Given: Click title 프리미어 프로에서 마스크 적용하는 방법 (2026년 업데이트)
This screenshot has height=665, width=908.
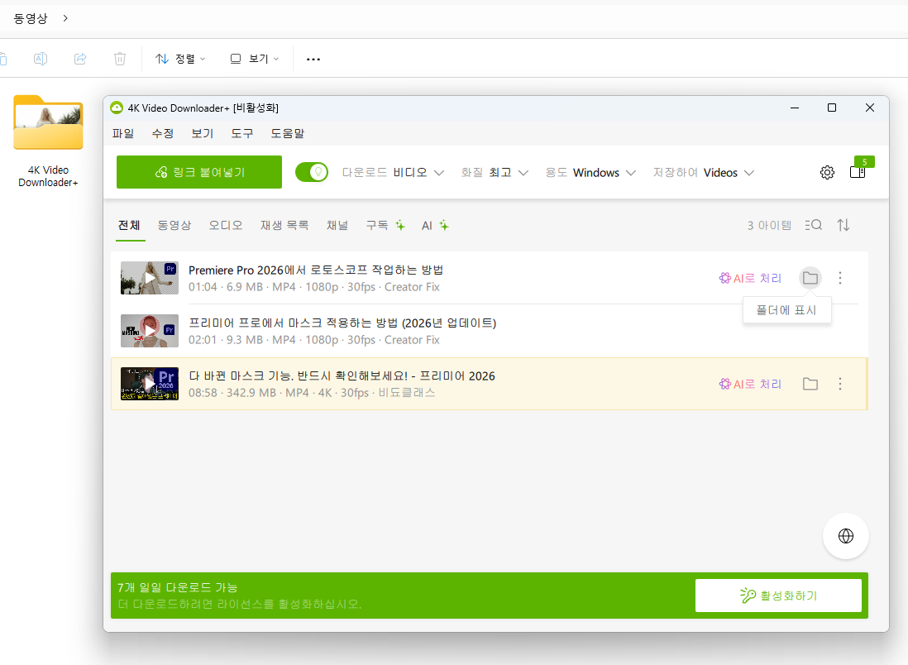Looking at the screenshot, I should click(x=342, y=323).
